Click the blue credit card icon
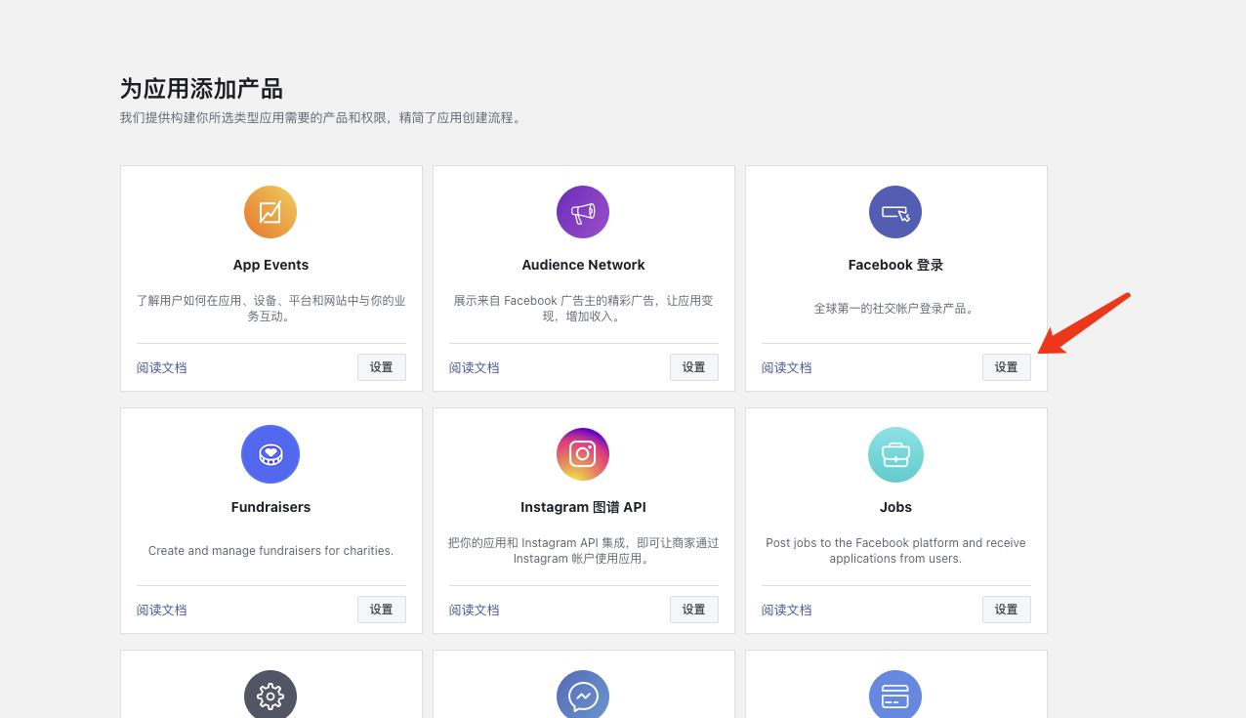Image resolution: width=1246 pixels, height=718 pixels. [895, 695]
